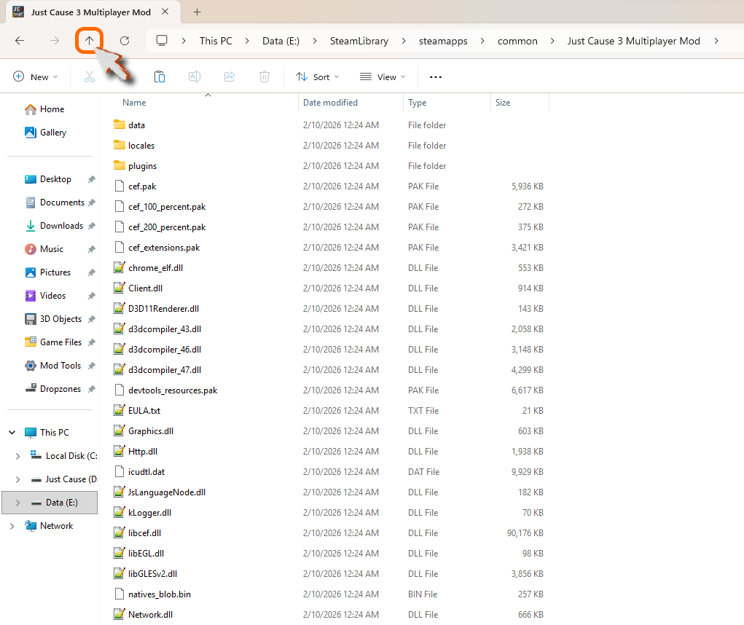
Task: Open the Sort dropdown menu
Action: pyautogui.click(x=317, y=76)
